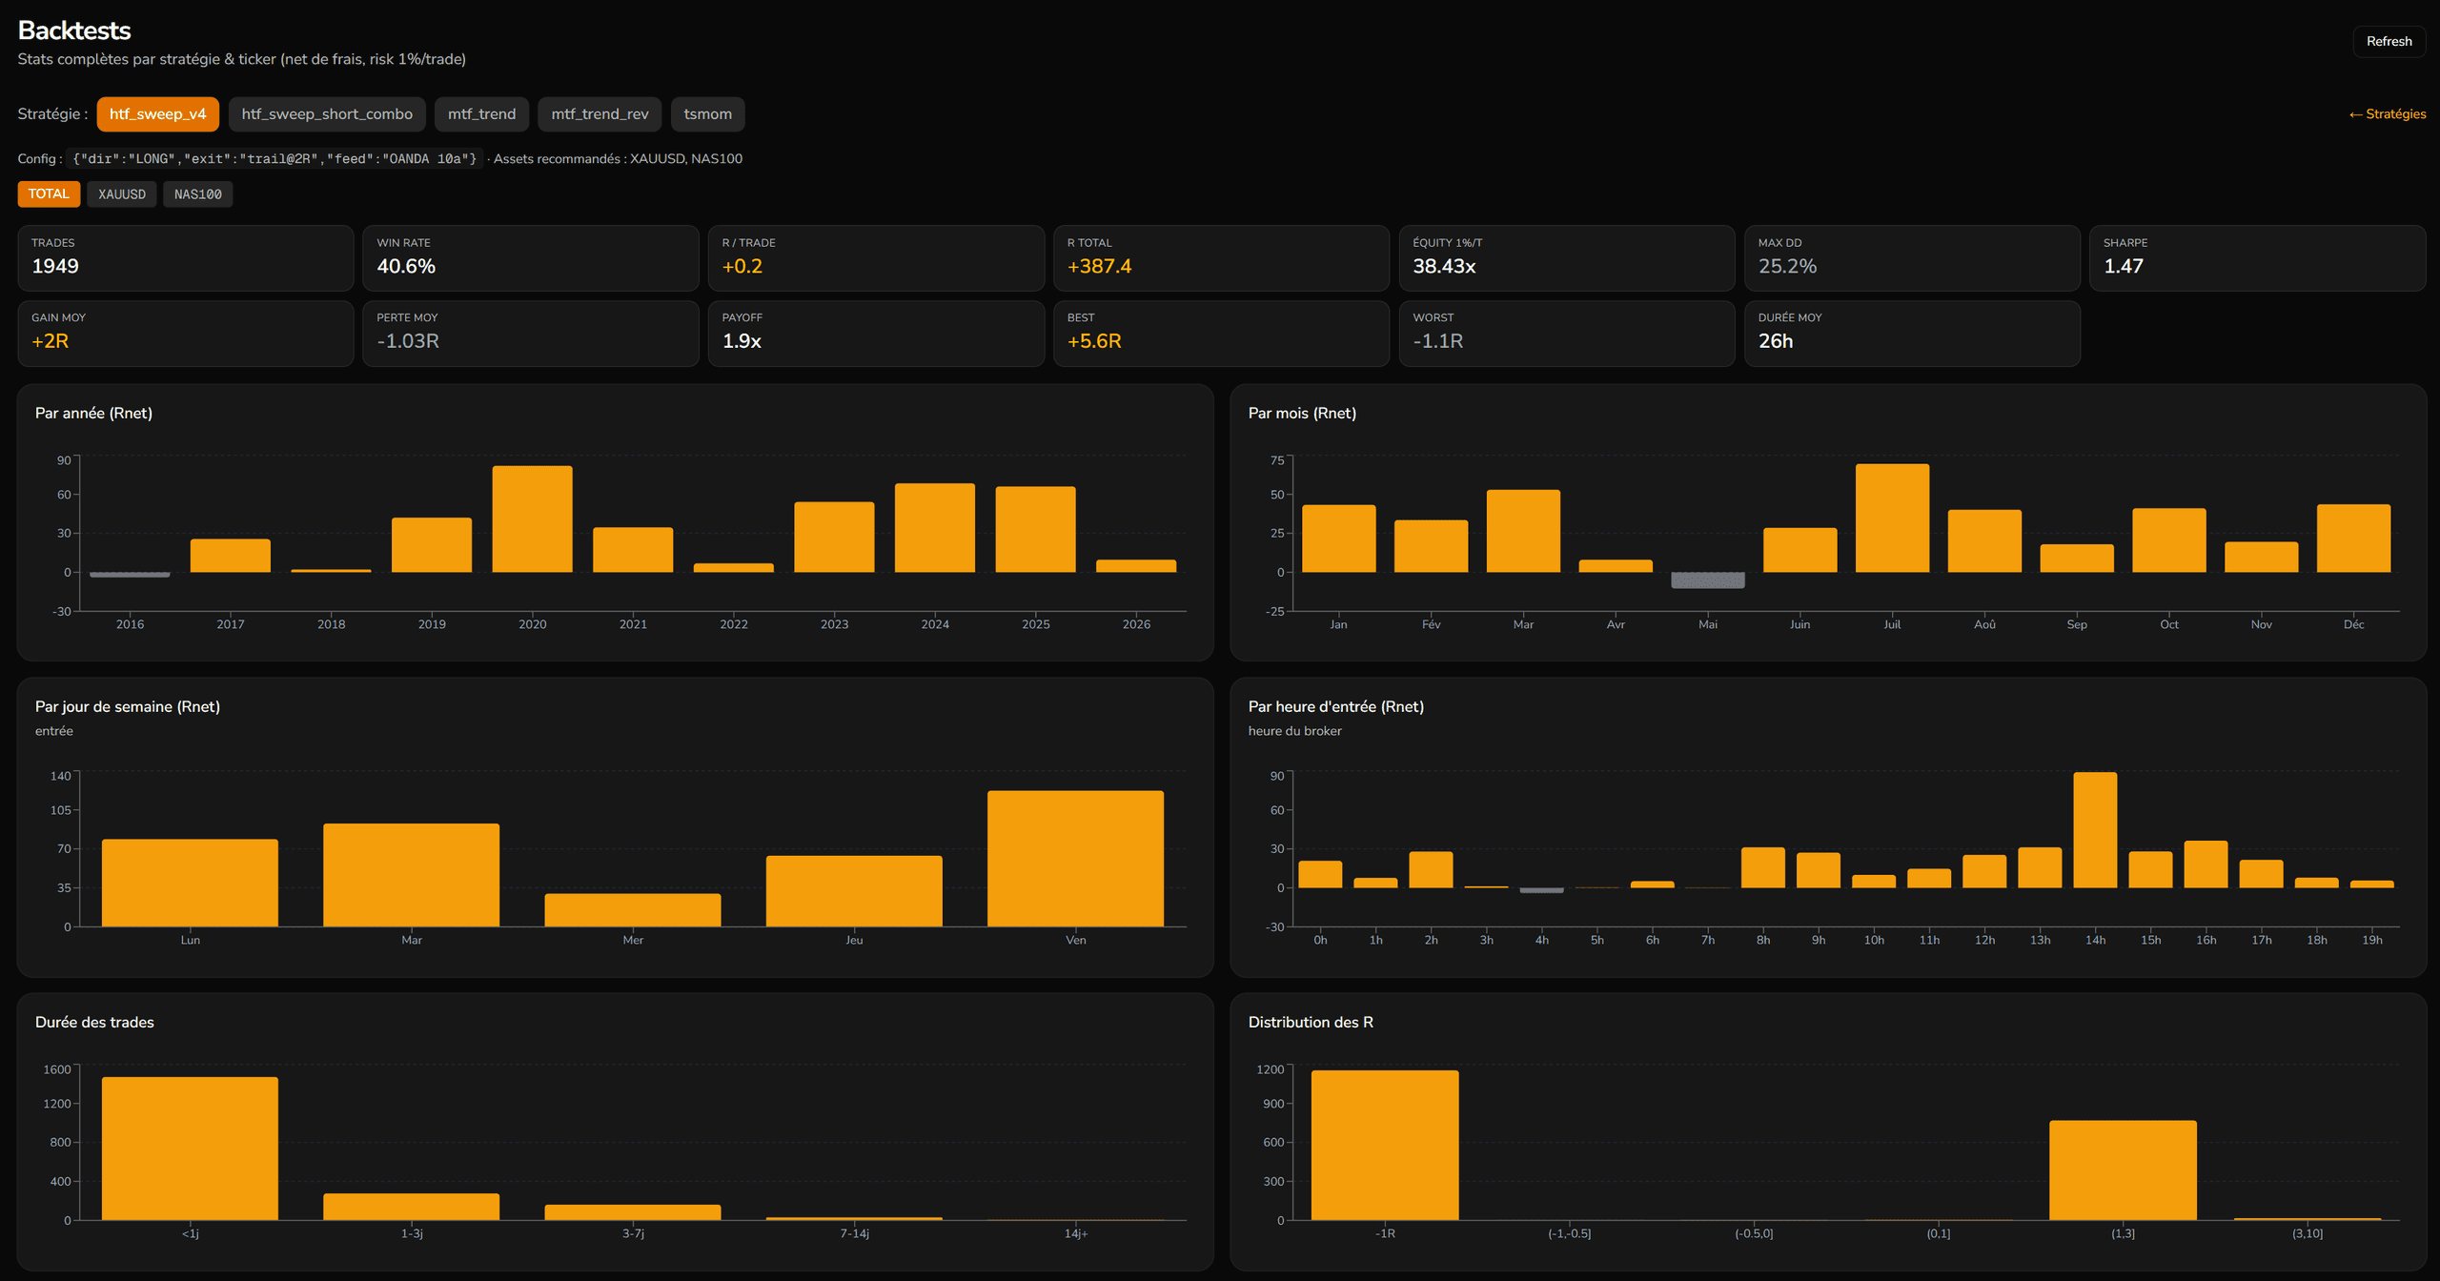
Task: Choose the mtf_trend strategy
Action: 481,114
